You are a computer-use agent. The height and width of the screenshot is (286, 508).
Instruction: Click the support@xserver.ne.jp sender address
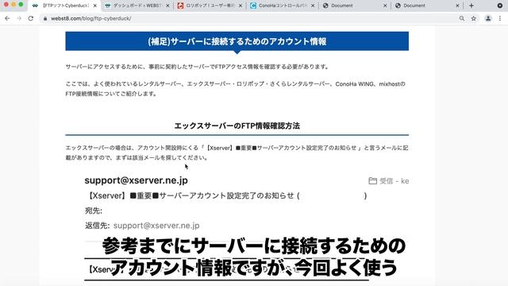pos(136,180)
